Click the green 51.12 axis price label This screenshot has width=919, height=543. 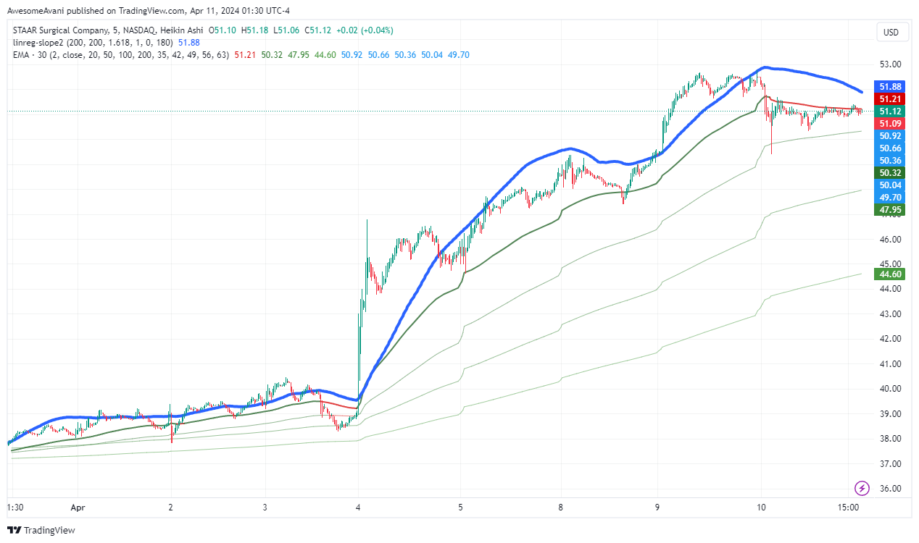(x=890, y=111)
